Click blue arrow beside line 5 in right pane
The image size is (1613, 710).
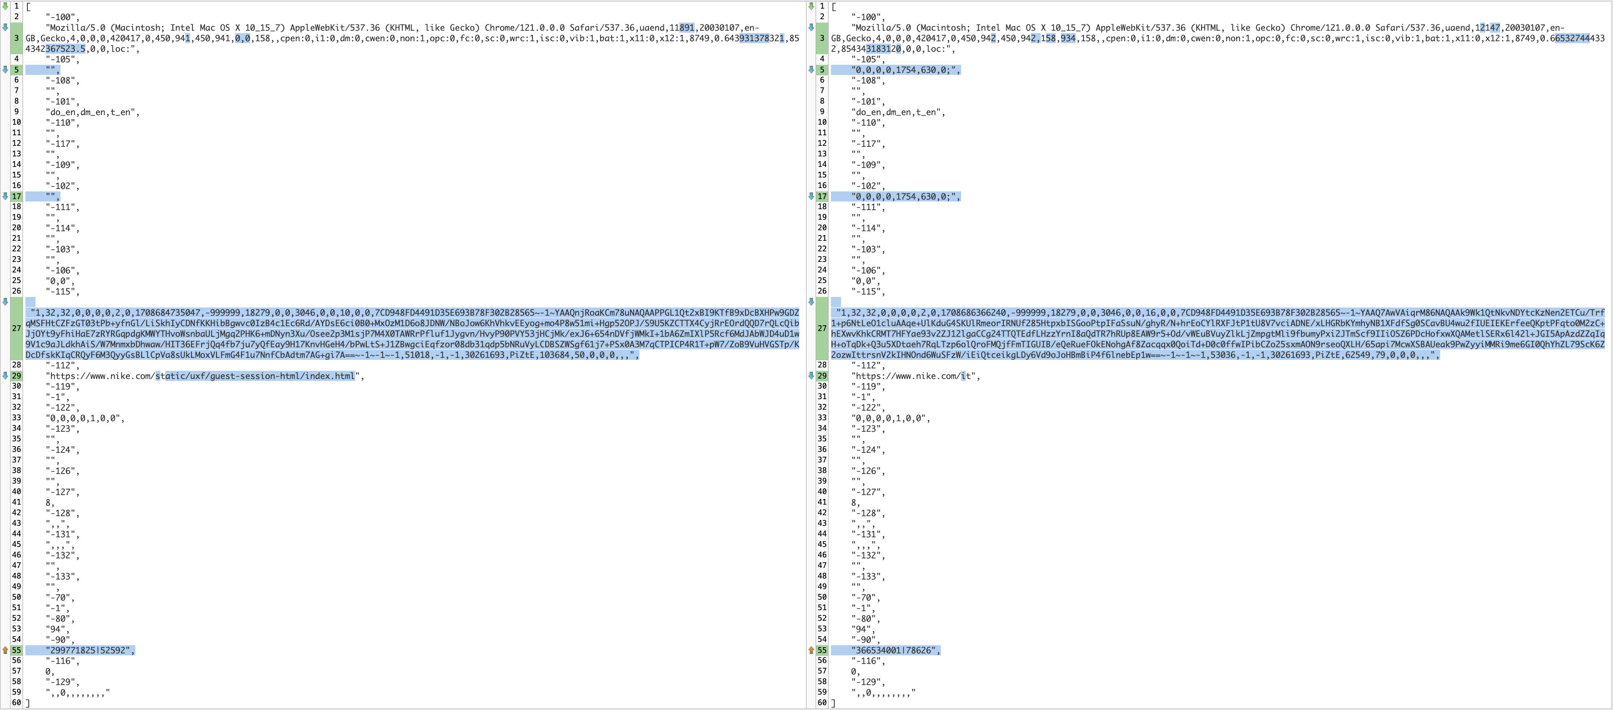tap(811, 70)
